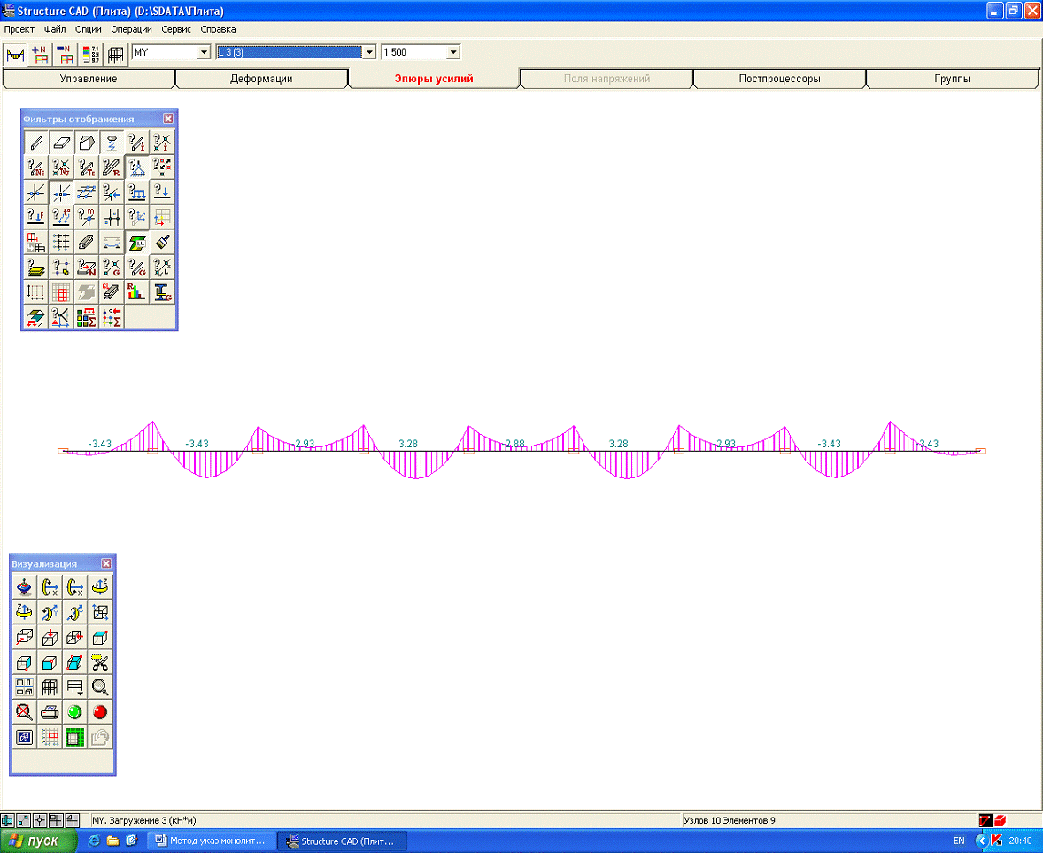
Task: Click the paintbrush icon in Фильтры отображения
Action: click(x=162, y=242)
